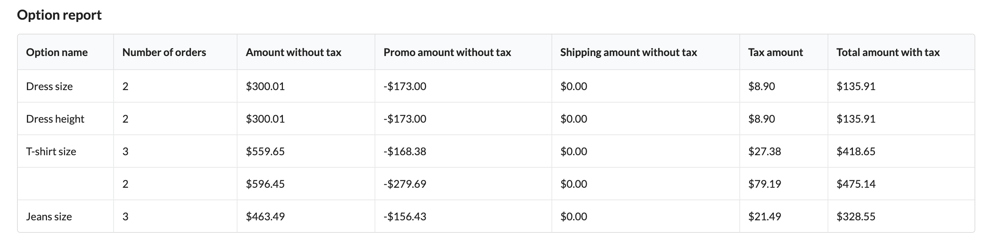Click the Total amount with tax header

click(888, 52)
